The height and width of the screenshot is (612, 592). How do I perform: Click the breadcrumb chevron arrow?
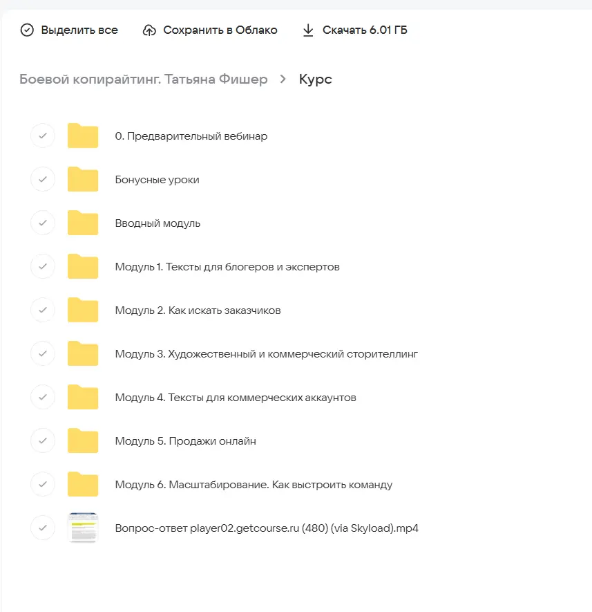283,80
